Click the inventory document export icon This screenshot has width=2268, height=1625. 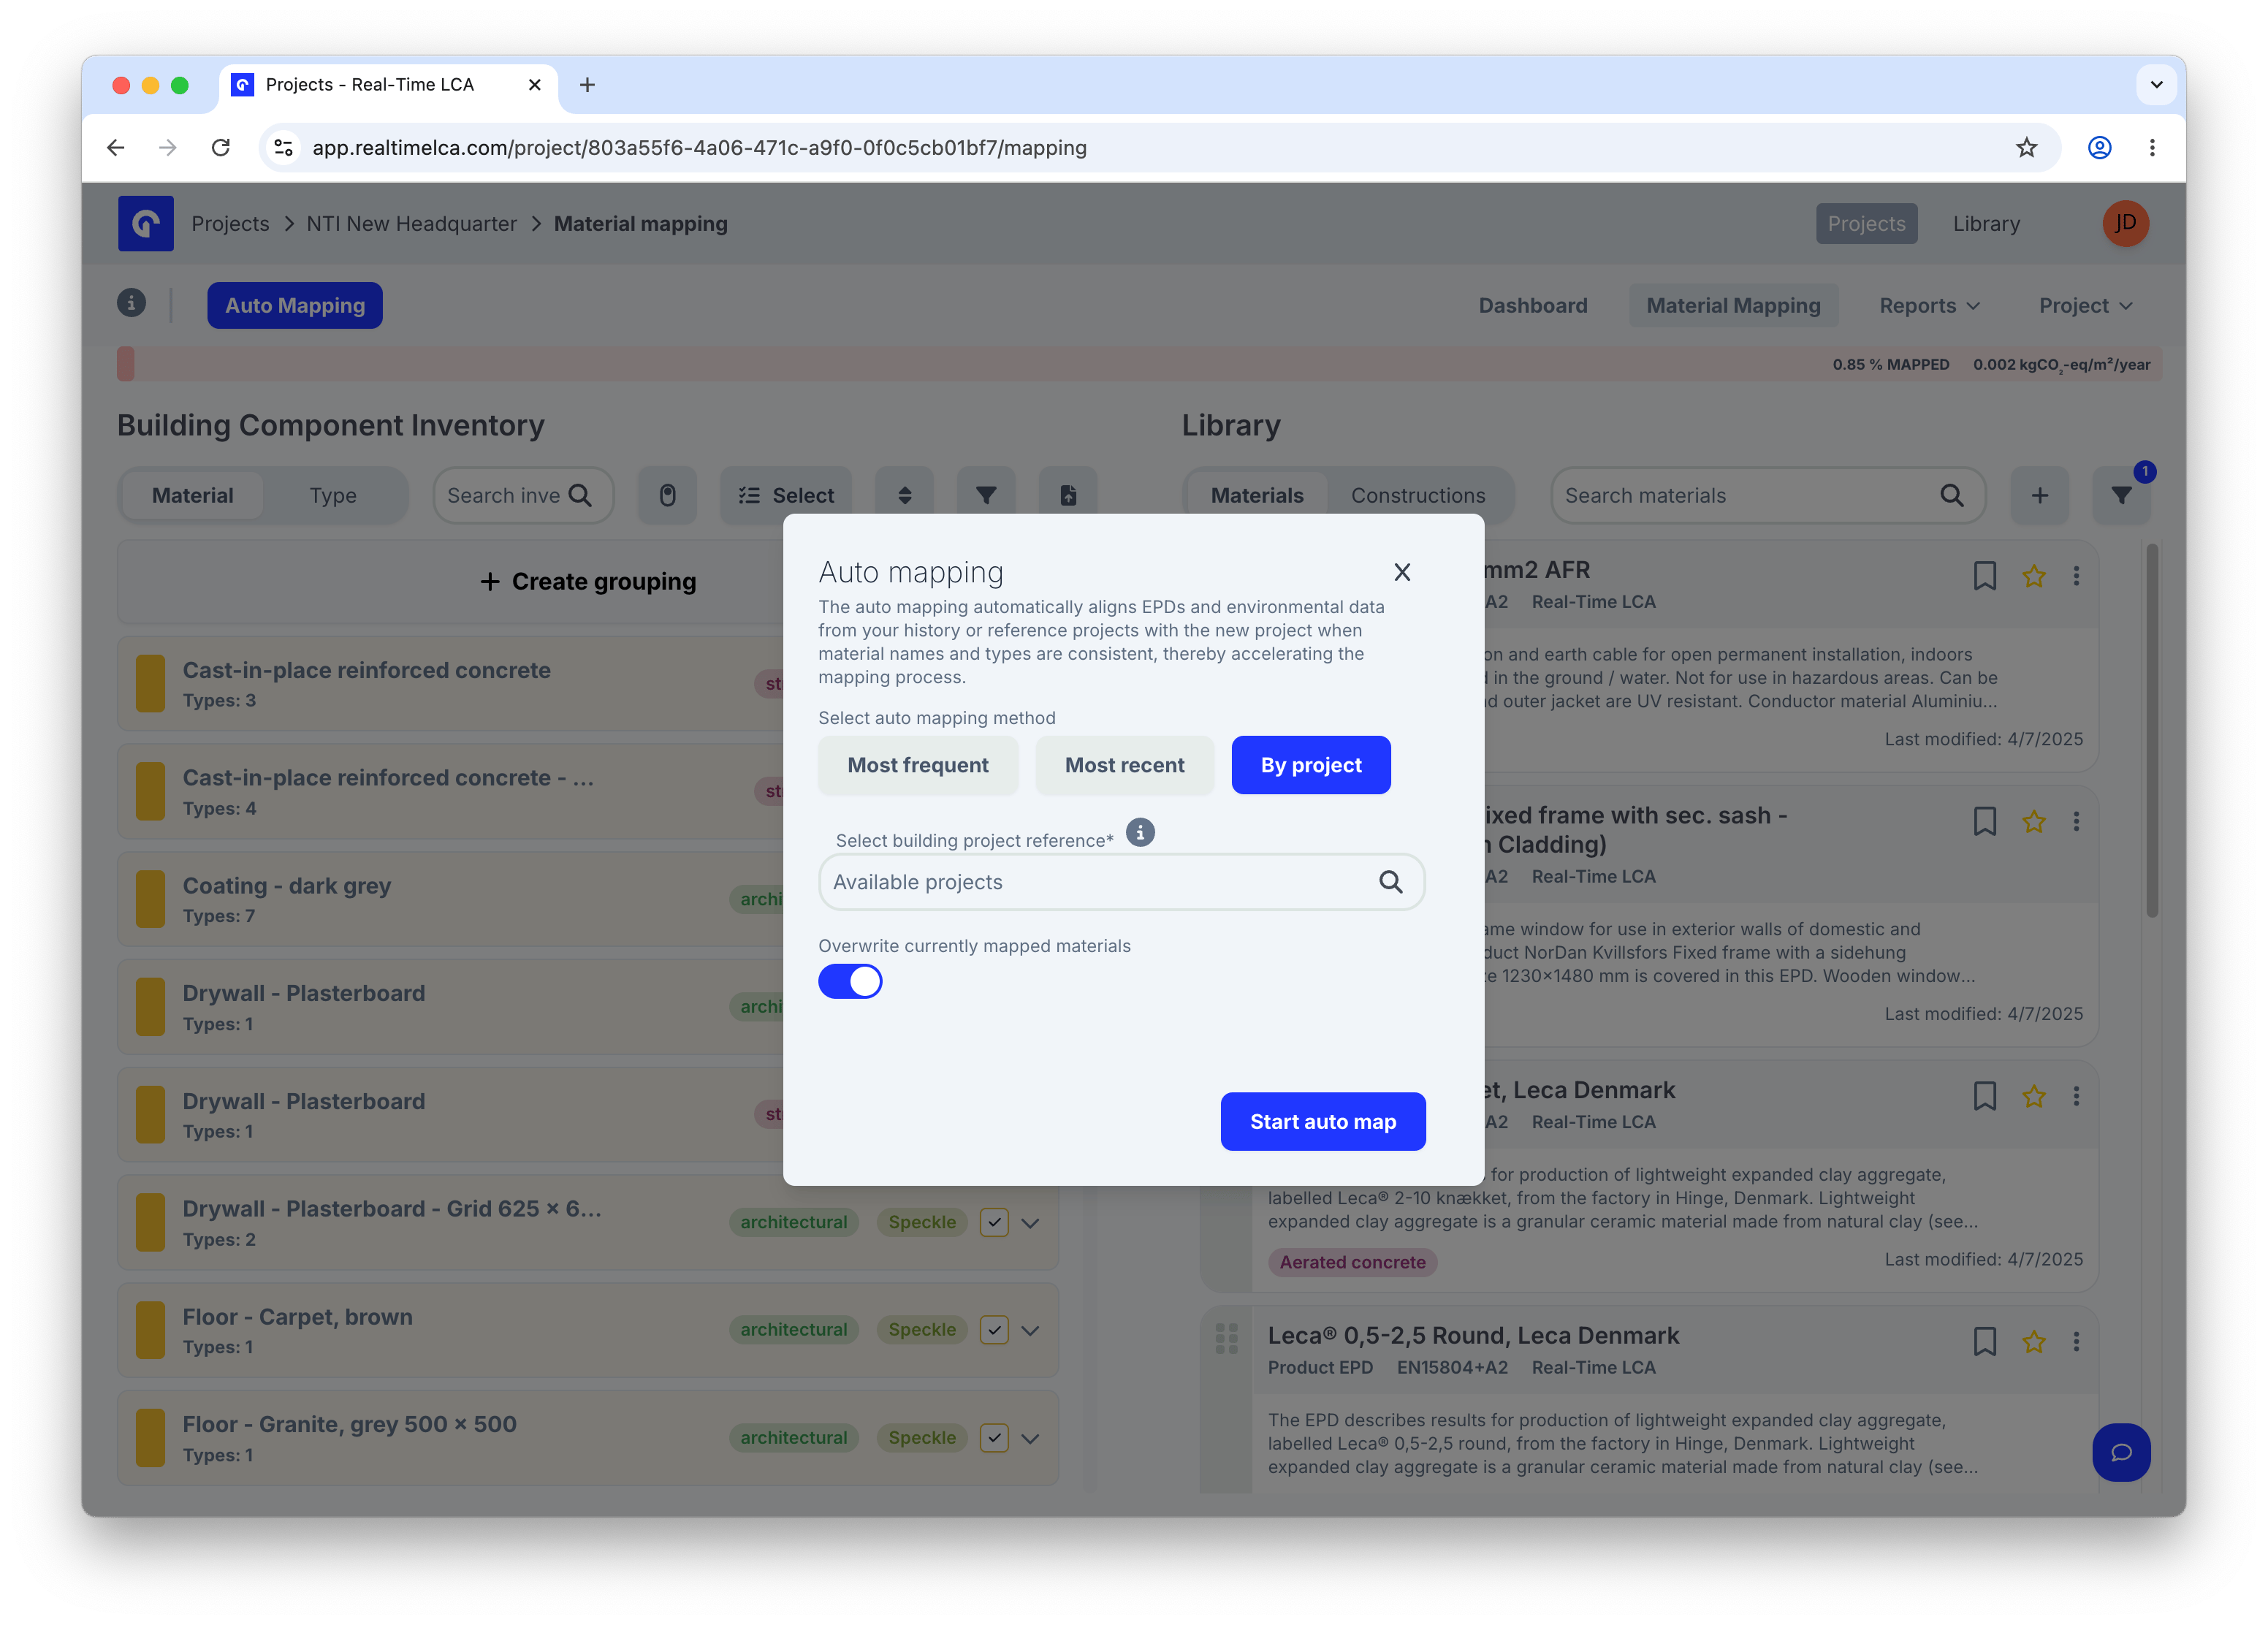(1068, 495)
